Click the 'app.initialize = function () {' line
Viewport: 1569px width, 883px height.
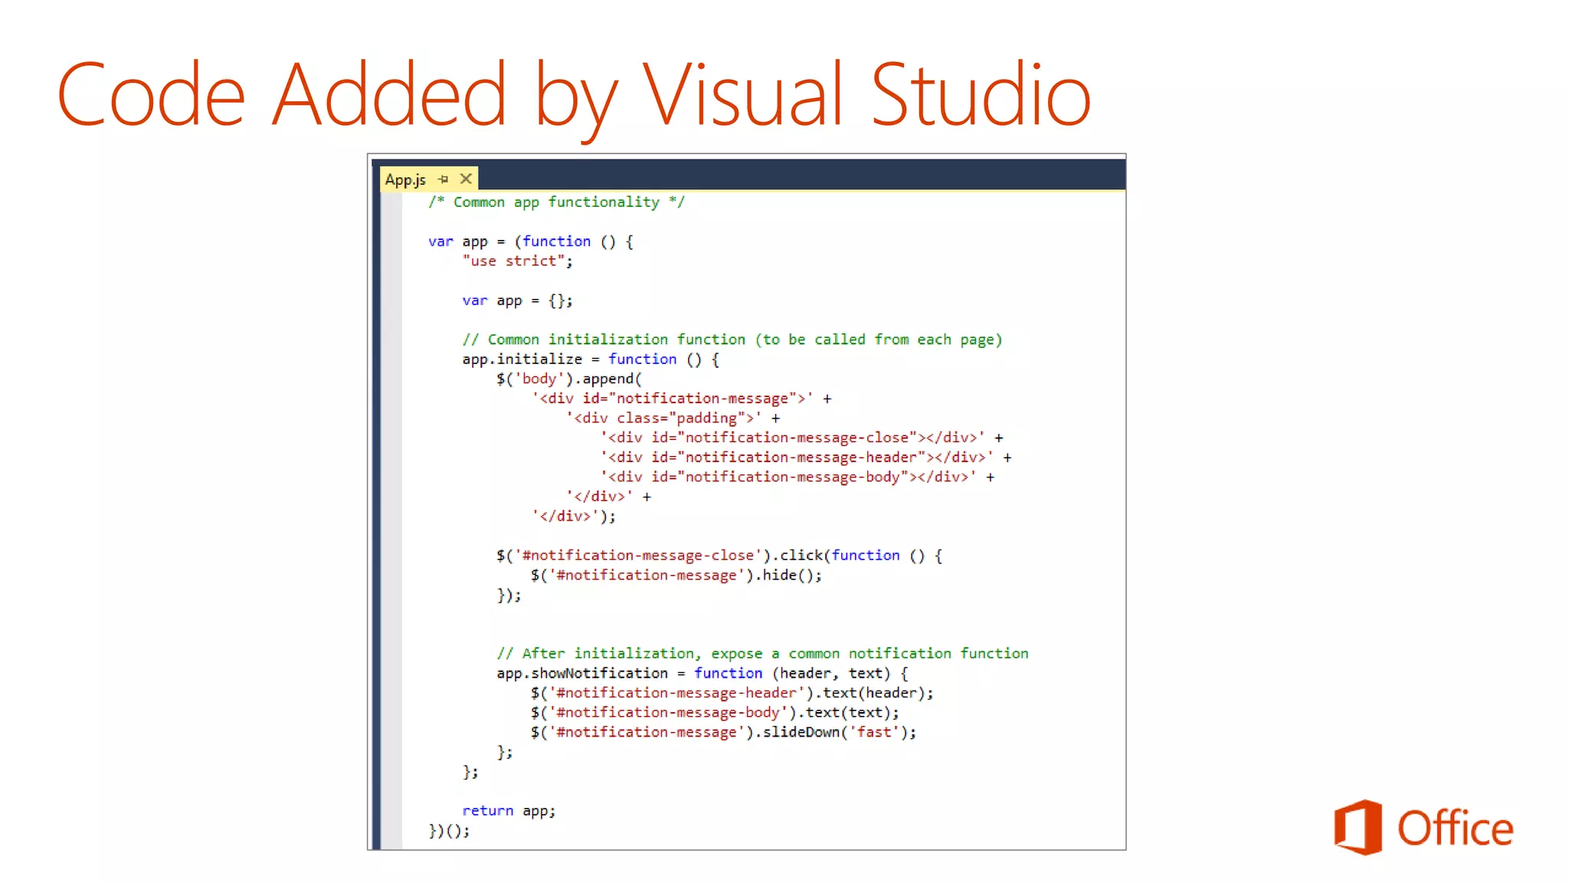591,359
